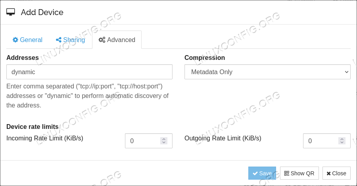
Task: Select the Outgoing Rate Limit number field
Action: click(x=327, y=141)
